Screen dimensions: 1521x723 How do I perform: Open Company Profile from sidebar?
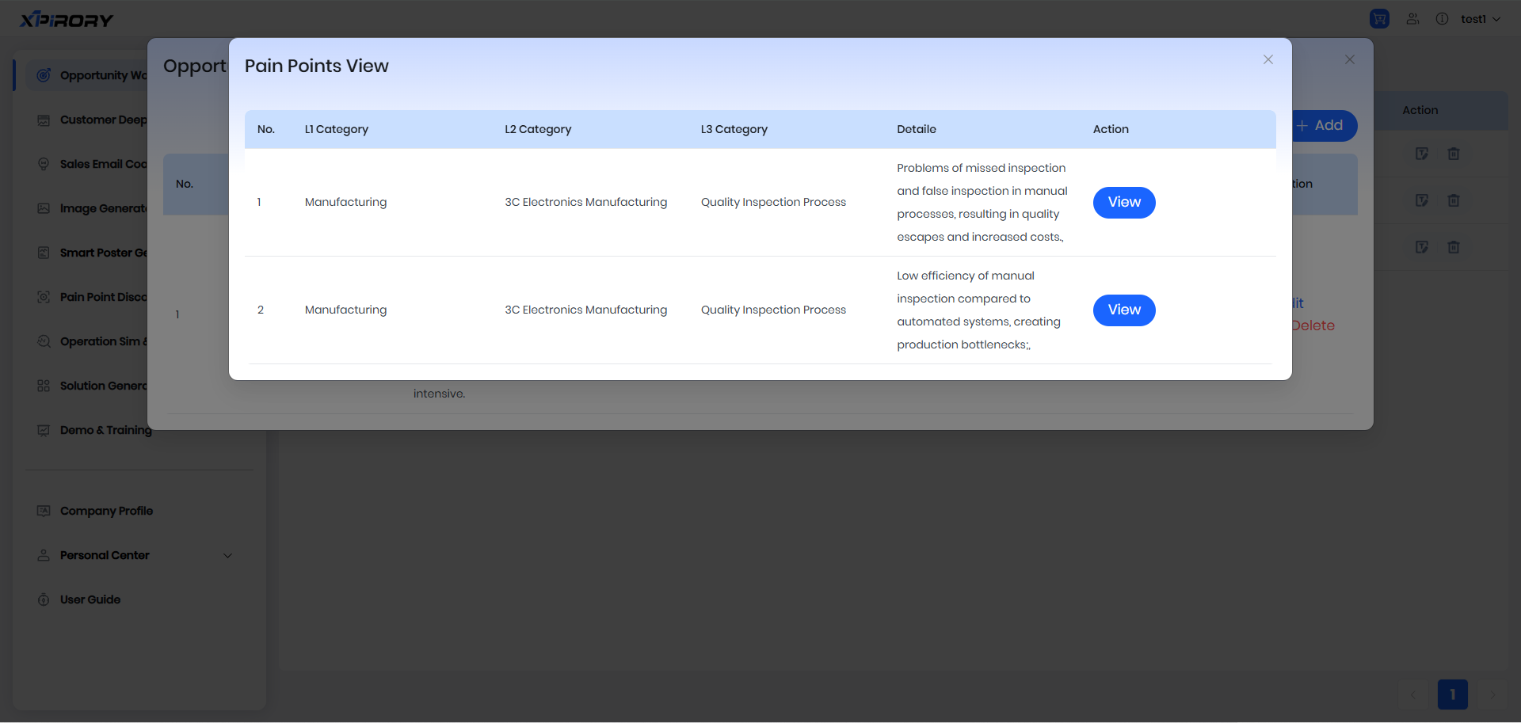pos(106,512)
